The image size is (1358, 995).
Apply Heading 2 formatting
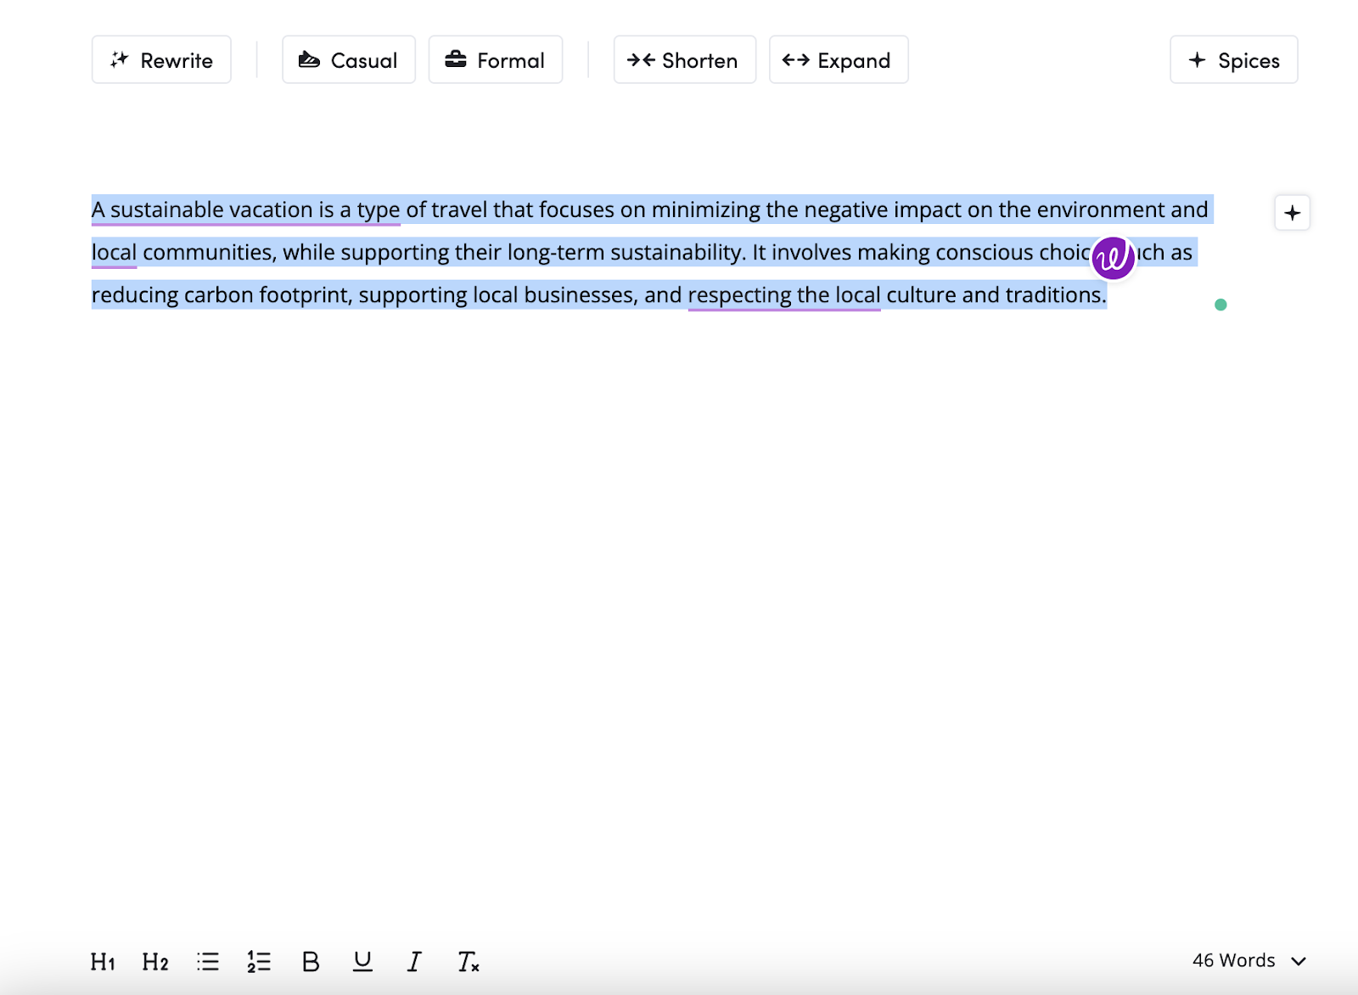point(155,962)
